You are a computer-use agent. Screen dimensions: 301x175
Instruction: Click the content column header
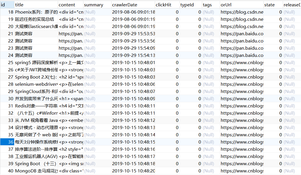71,5
